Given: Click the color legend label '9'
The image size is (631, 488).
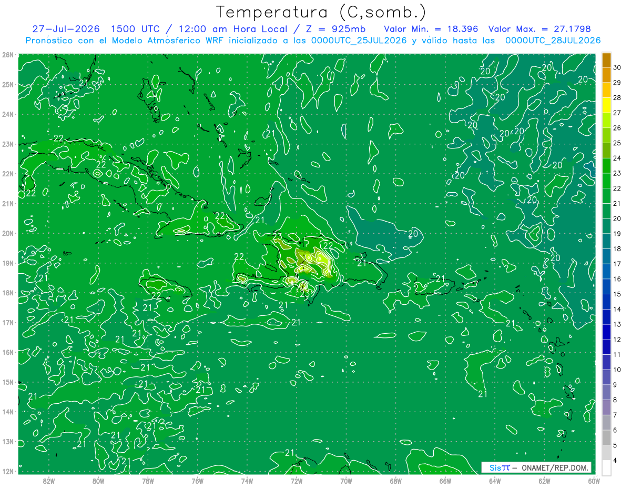Looking at the screenshot, I should pyautogui.click(x=616, y=385).
